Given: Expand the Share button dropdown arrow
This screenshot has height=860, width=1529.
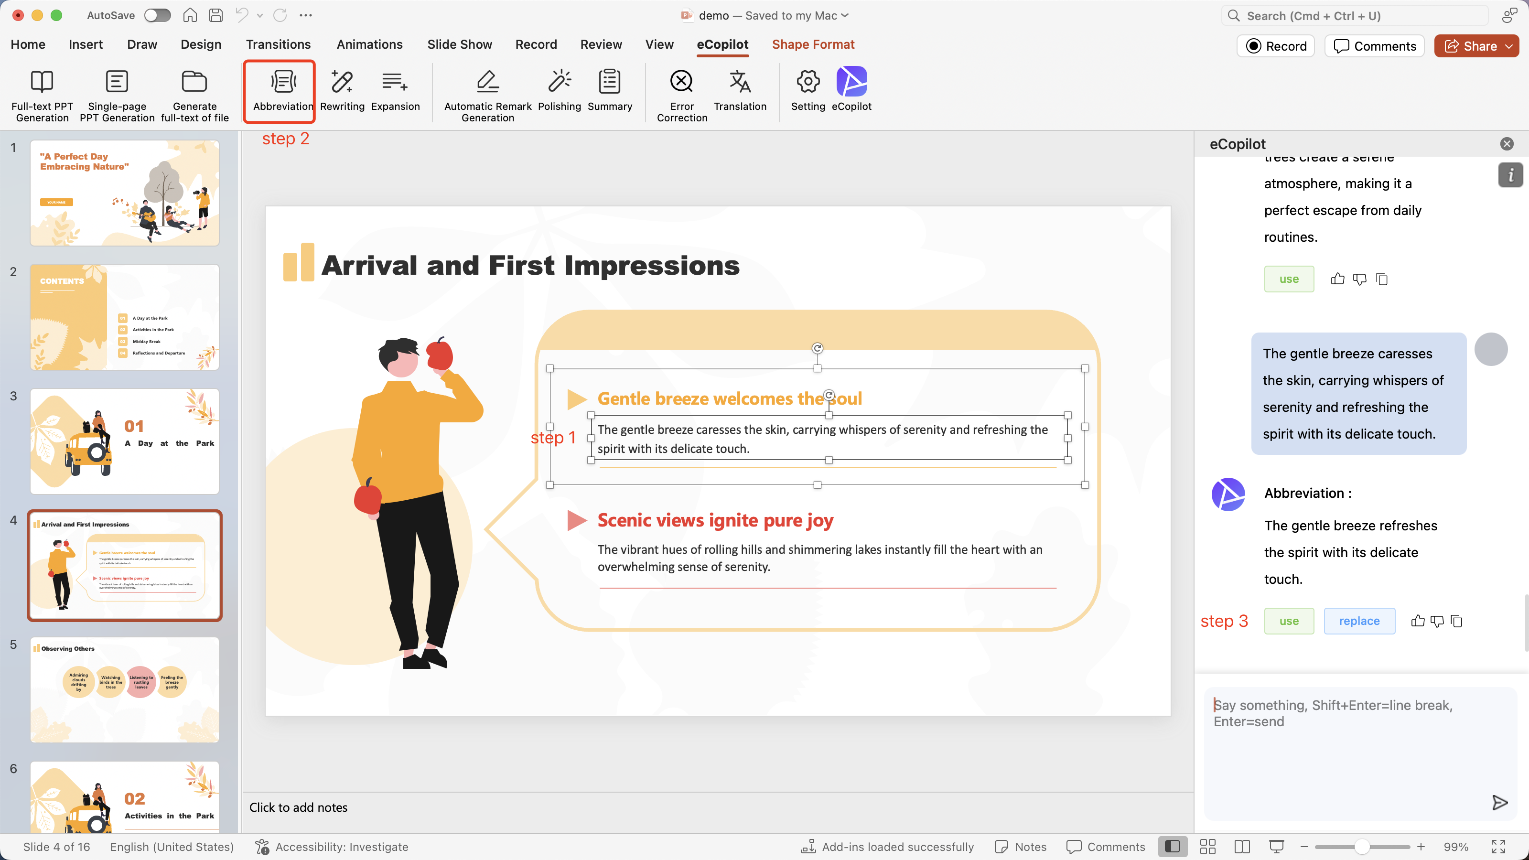Looking at the screenshot, I should click(x=1509, y=46).
